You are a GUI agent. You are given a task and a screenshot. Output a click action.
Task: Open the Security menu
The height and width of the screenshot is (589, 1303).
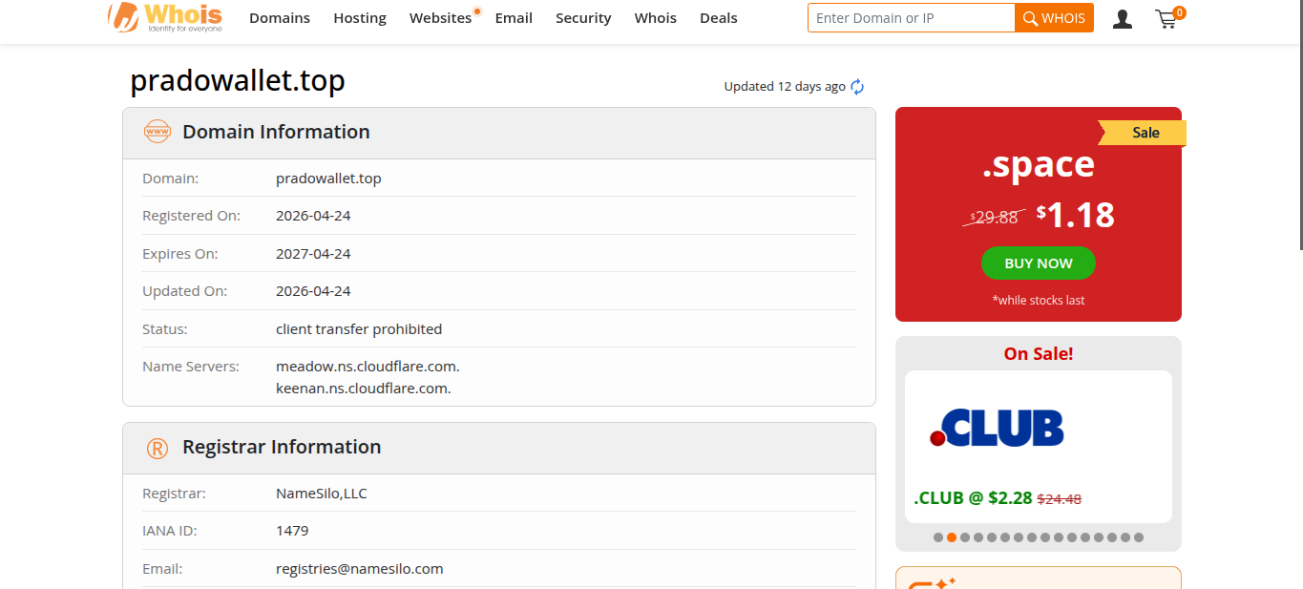(x=583, y=18)
